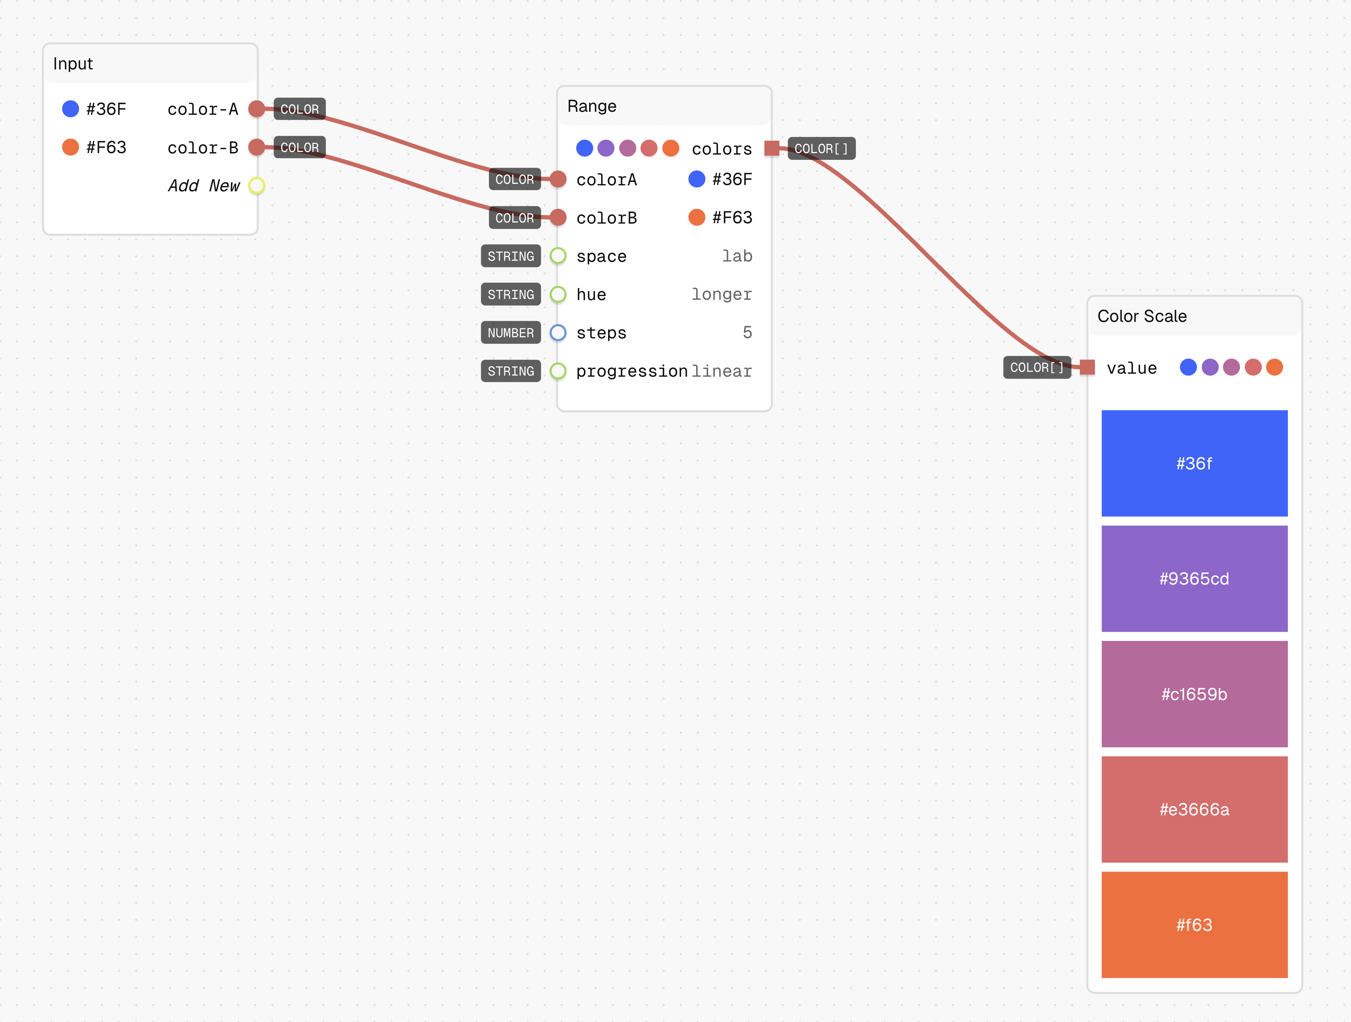
Task: Click the space string input port
Action: coord(558,256)
